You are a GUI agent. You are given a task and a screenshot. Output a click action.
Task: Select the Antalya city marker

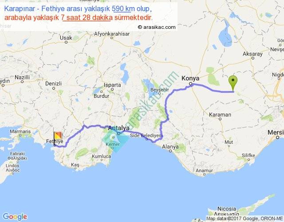pyautogui.click(x=118, y=134)
